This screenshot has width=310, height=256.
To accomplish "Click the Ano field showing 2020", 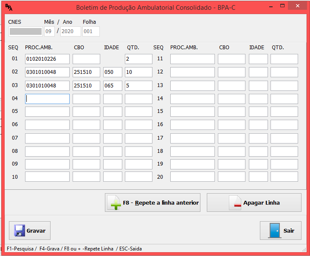I will [x=70, y=31].
